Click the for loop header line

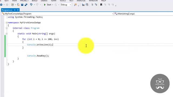(x=41, y=39)
